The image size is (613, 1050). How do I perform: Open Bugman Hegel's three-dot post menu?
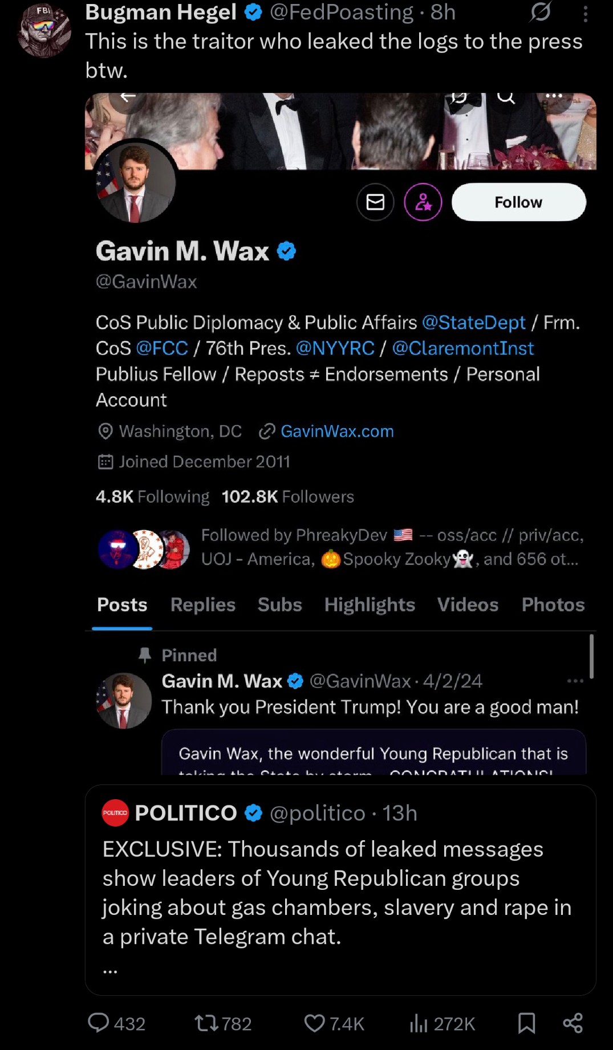point(586,14)
